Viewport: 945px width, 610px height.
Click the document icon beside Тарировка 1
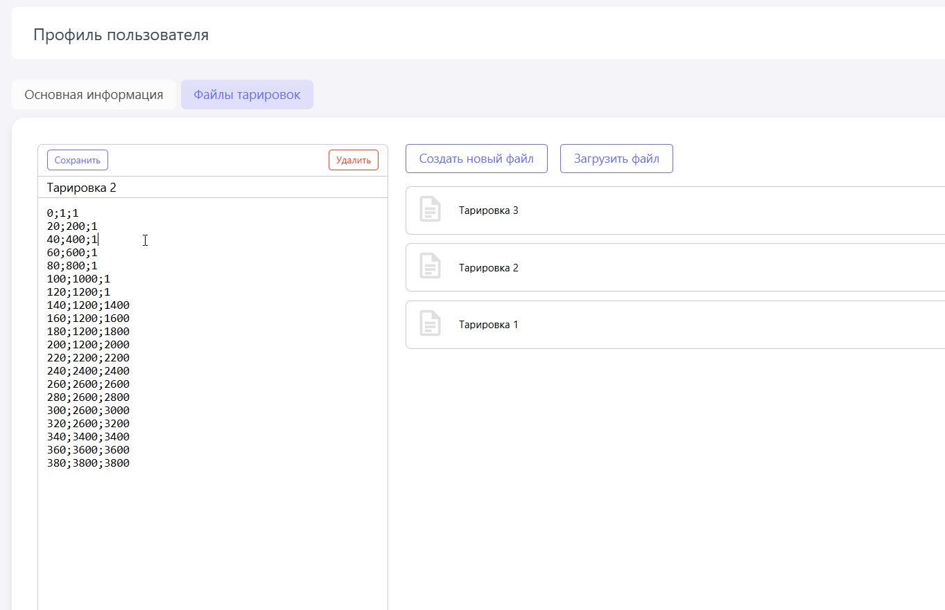[430, 324]
